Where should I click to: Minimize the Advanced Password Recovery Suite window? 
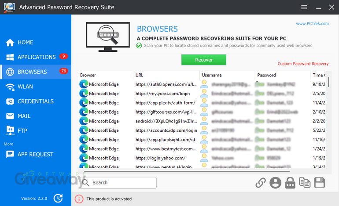[x=318, y=7]
